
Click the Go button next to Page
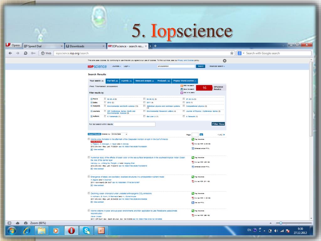(201, 135)
